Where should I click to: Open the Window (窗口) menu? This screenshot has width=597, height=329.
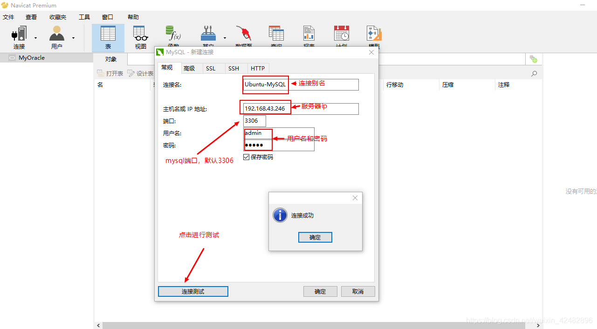[108, 17]
